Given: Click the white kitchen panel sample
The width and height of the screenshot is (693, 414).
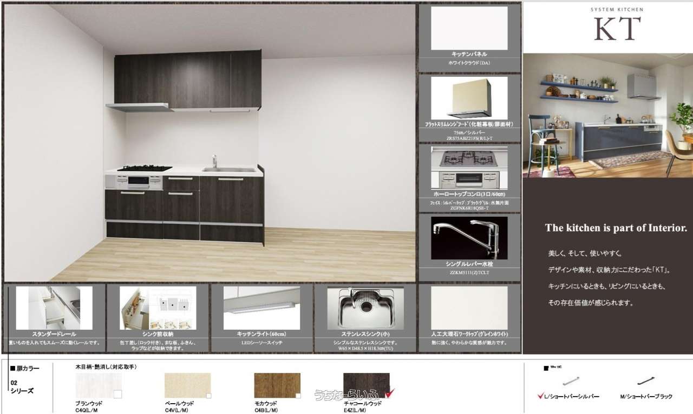Looking at the screenshot, I should pyautogui.click(x=469, y=29).
